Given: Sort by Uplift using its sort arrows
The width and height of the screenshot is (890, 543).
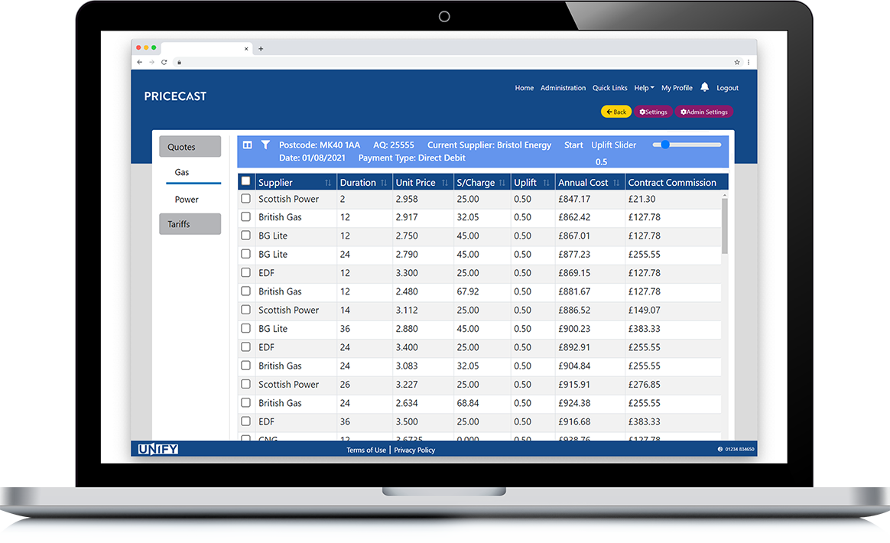Looking at the screenshot, I should point(546,183).
